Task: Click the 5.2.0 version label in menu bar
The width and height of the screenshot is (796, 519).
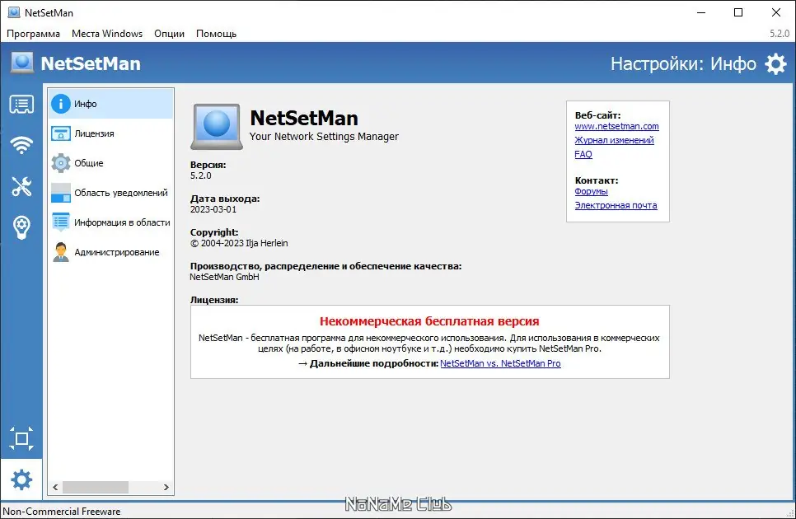Action: 780,34
